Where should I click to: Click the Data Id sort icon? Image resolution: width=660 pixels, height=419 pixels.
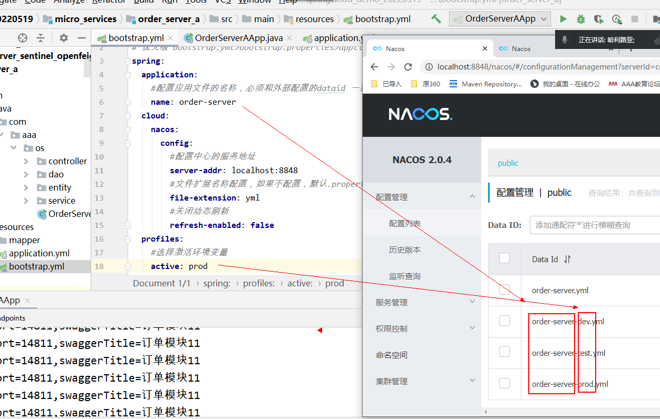[x=567, y=259]
